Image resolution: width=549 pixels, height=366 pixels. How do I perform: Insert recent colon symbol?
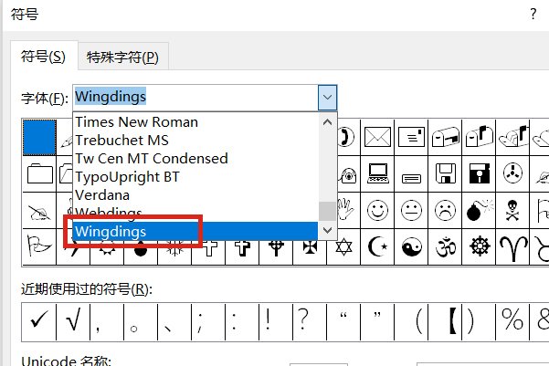point(242,322)
